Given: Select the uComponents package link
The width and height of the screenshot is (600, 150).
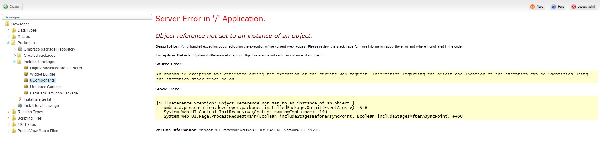Looking at the screenshot, I should pos(42,80).
